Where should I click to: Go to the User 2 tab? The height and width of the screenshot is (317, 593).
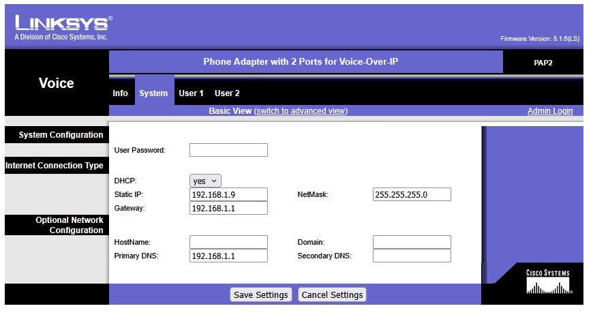tap(227, 93)
